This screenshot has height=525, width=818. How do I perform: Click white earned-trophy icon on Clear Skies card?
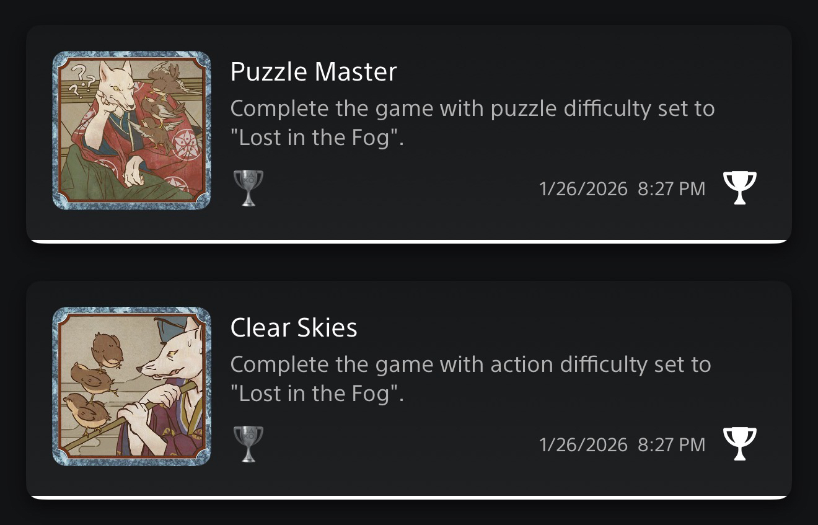[x=740, y=443]
